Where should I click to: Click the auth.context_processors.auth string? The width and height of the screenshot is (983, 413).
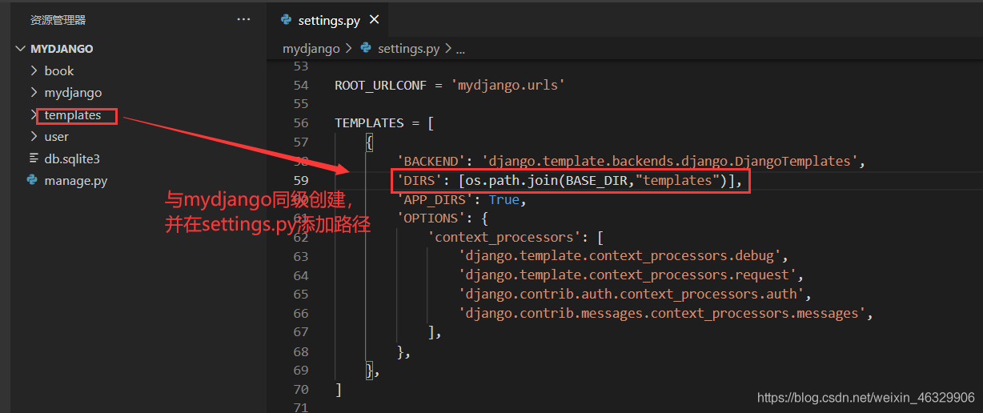pyautogui.click(x=631, y=295)
